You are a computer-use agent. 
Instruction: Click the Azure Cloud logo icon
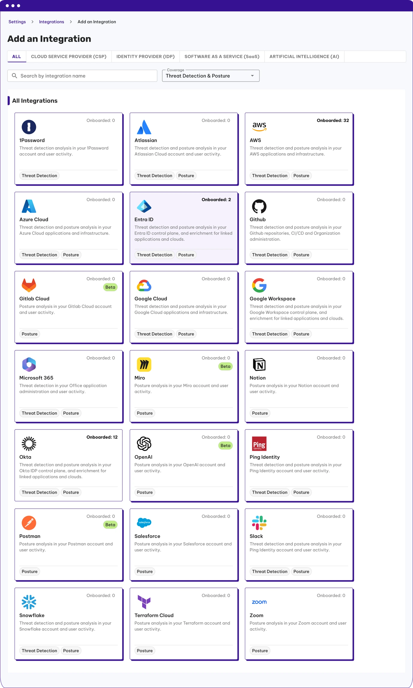click(x=29, y=206)
